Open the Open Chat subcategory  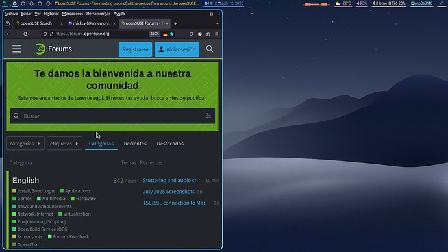pyautogui.click(x=26, y=245)
